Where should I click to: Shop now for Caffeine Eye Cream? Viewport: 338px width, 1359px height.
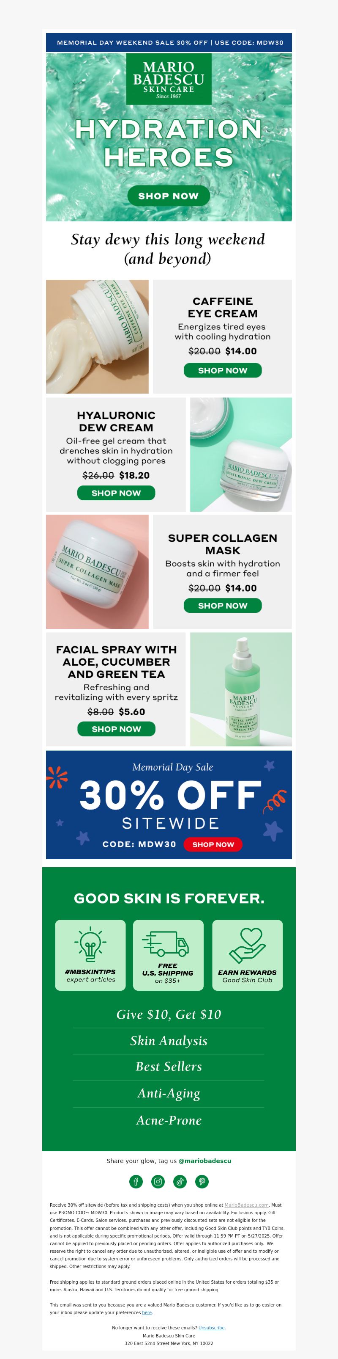(x=223, y=370)
